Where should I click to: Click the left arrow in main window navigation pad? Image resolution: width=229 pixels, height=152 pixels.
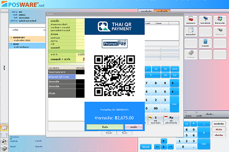[x=157, y=147]
